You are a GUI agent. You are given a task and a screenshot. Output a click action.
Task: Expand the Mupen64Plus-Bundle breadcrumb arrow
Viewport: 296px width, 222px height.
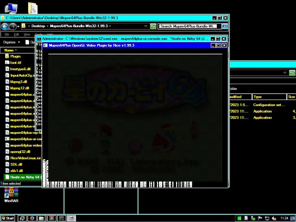coord(110,26)
